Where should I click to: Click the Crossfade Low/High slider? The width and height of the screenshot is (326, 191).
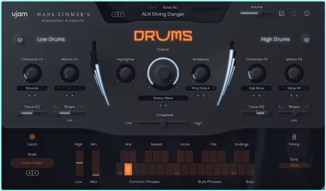click(x=164, y=123)
